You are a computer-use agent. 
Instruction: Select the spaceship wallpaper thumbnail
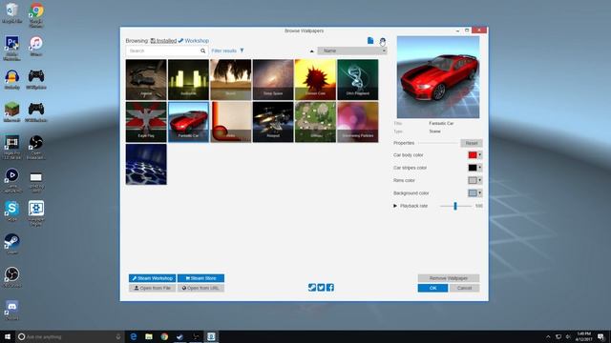273,122
